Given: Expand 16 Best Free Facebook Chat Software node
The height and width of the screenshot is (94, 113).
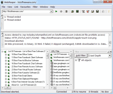Looking at the screenshot, I should click(6, 64).
